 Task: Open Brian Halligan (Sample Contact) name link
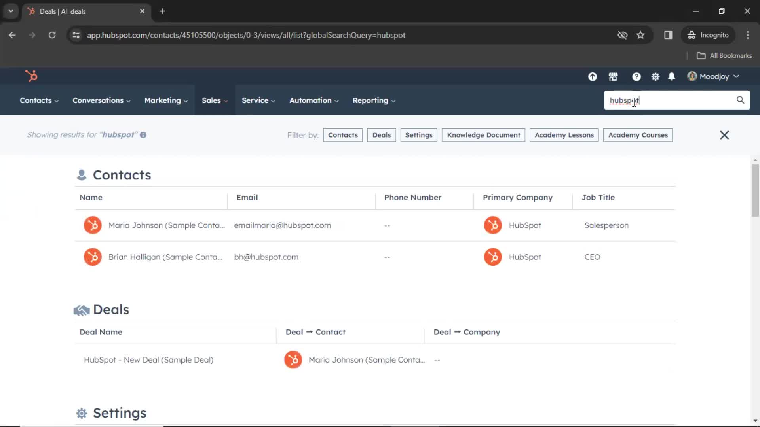[165, 257]
